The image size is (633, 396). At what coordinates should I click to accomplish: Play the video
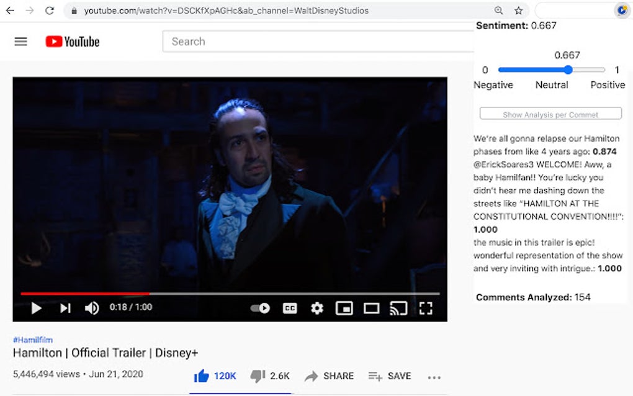[36, 308]
